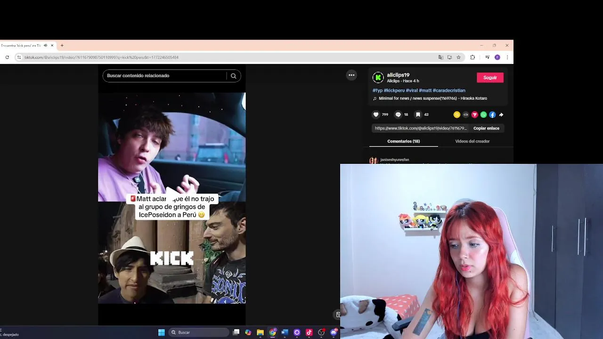Open the video's three-dot options menu
The image size is (603, 339).
tap(351, 75)
